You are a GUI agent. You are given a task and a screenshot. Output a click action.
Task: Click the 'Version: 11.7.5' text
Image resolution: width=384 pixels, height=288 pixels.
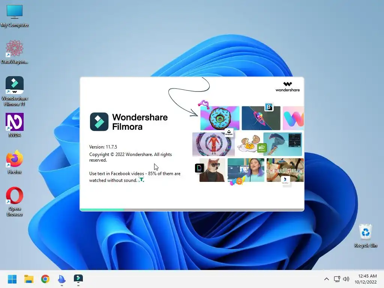click(x=103, y=147)
